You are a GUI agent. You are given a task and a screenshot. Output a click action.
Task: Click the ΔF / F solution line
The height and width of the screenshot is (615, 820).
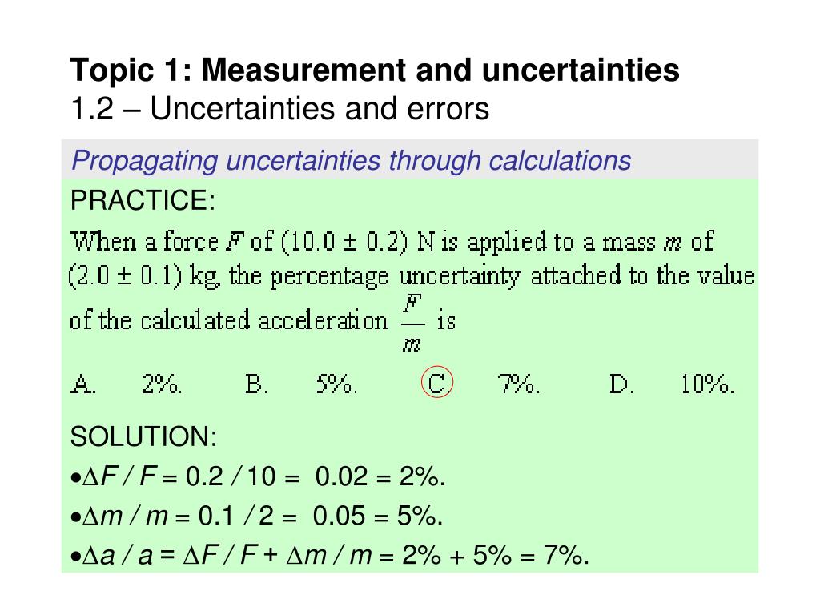258,476
